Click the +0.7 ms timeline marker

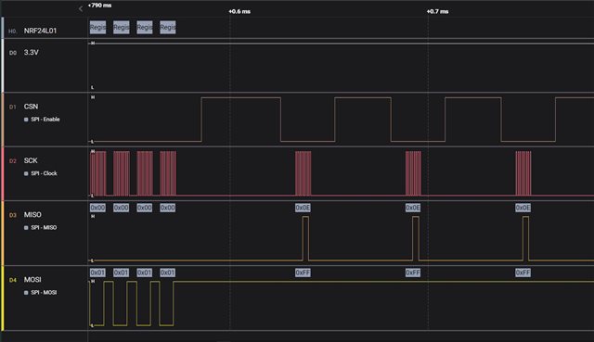[x=437, y=11]
